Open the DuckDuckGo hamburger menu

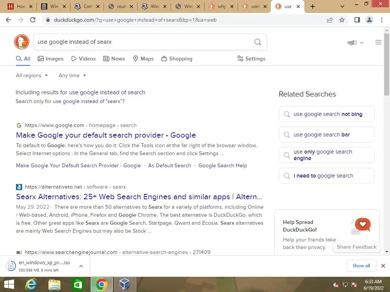[378, 43]
